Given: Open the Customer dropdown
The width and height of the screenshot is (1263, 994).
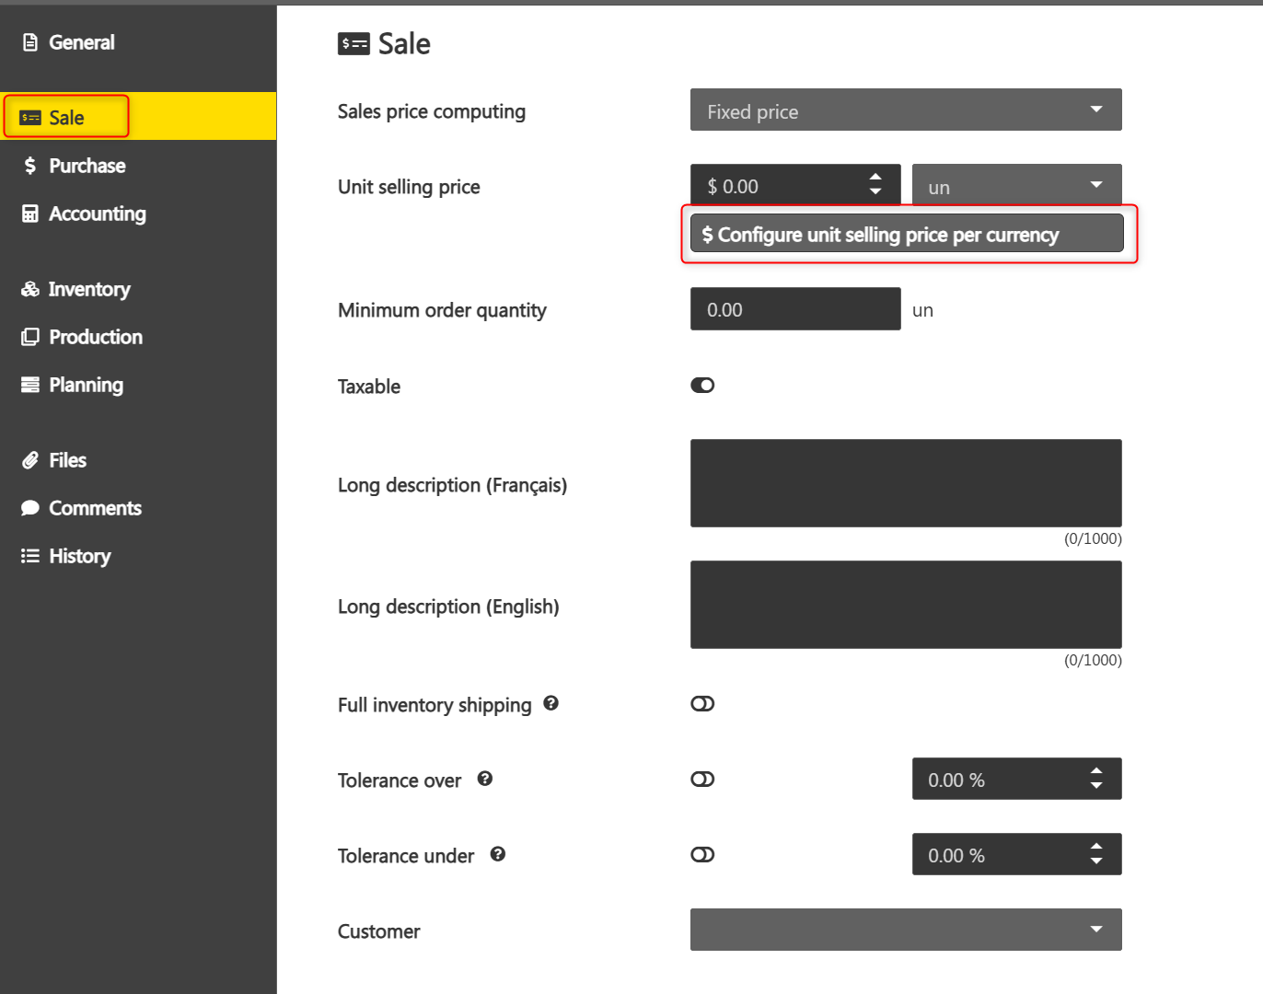Looking at the screenshot, I should tap(906, 930).
